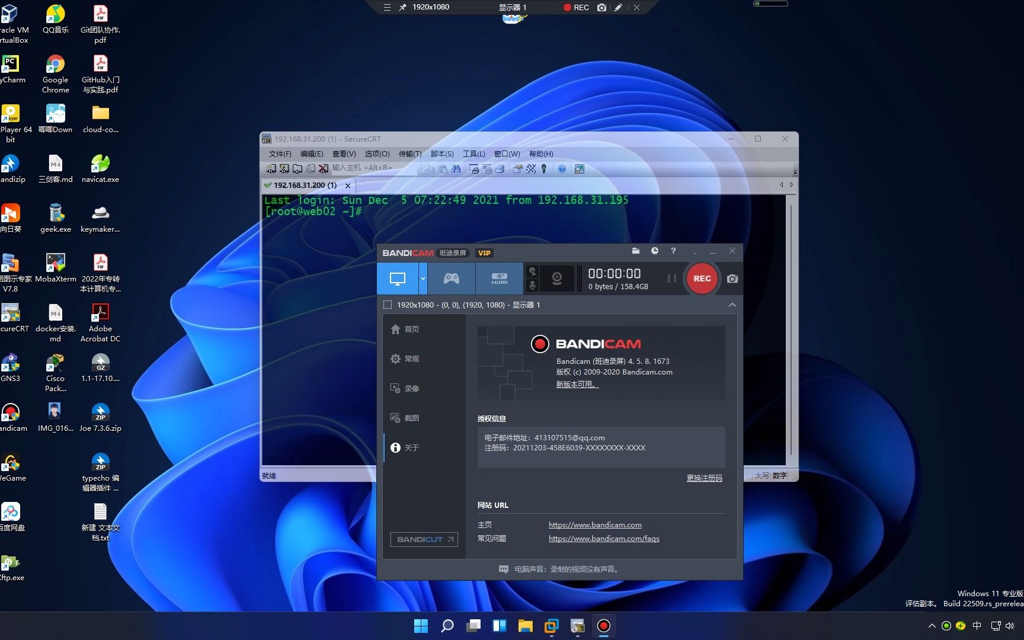Click 更换注册码 link
The height and width of the screenshot is (640, 1024).
tap(704, 478)
